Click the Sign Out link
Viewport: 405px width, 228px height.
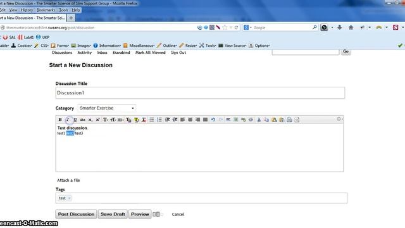point(178,53)
